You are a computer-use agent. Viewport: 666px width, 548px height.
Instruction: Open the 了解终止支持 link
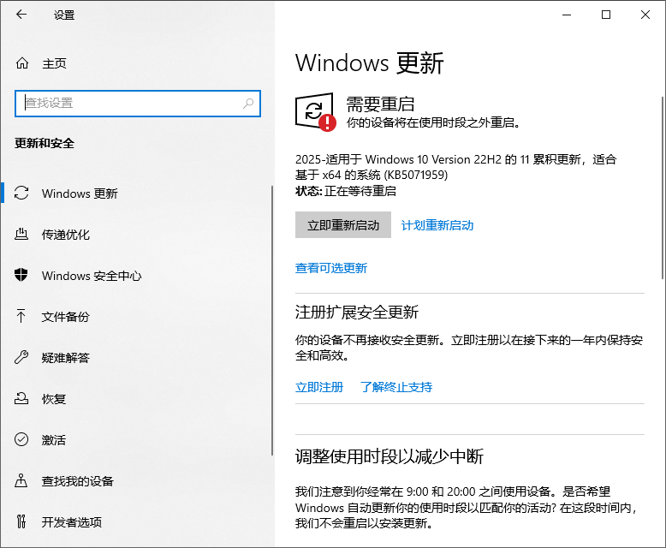click(396, 387)
